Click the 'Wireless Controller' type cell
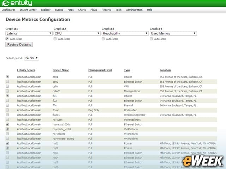 (135, 115)
